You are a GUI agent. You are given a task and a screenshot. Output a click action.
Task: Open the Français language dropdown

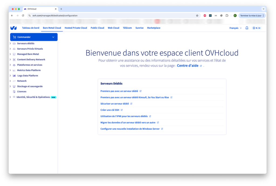point(235,28)
